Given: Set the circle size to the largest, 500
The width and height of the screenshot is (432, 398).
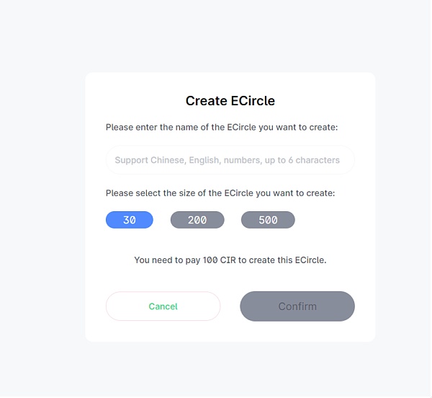Looking at the screenshot, I should click(269, 221).
